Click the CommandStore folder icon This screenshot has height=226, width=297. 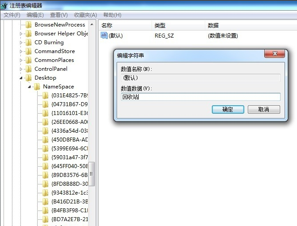pos(29,51)
